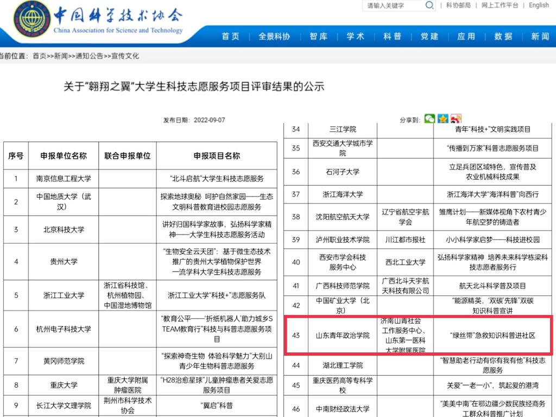Select the 应用 navigation item
The width and height of the screenshot is (556, 417).
pyautogui.click(x=466, y=36)
